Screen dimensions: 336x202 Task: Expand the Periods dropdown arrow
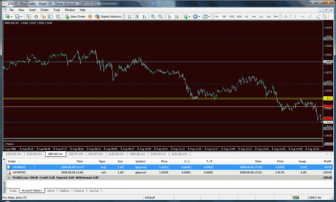point(199,17)
